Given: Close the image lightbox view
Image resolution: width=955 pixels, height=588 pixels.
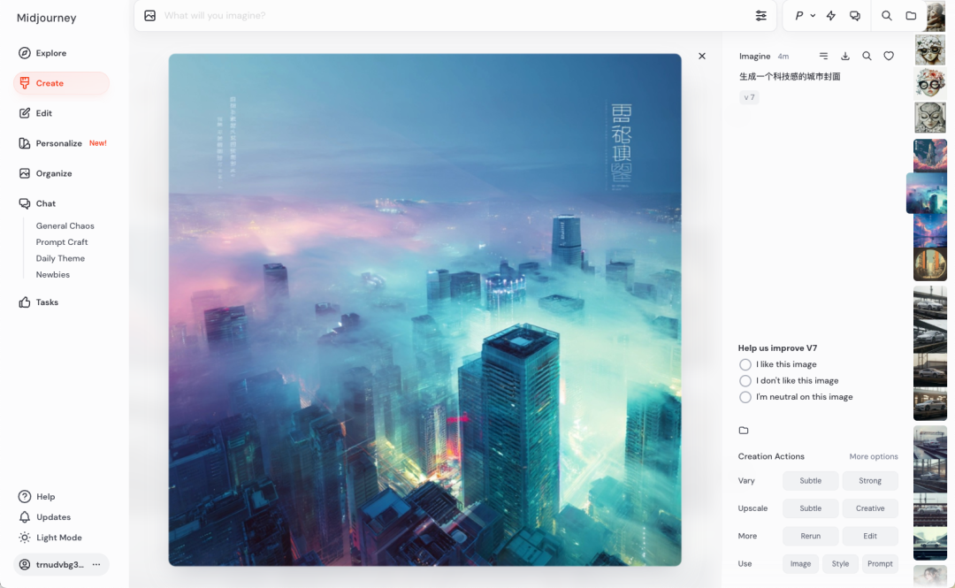Looking at the screenshot, I should [701, 56].
